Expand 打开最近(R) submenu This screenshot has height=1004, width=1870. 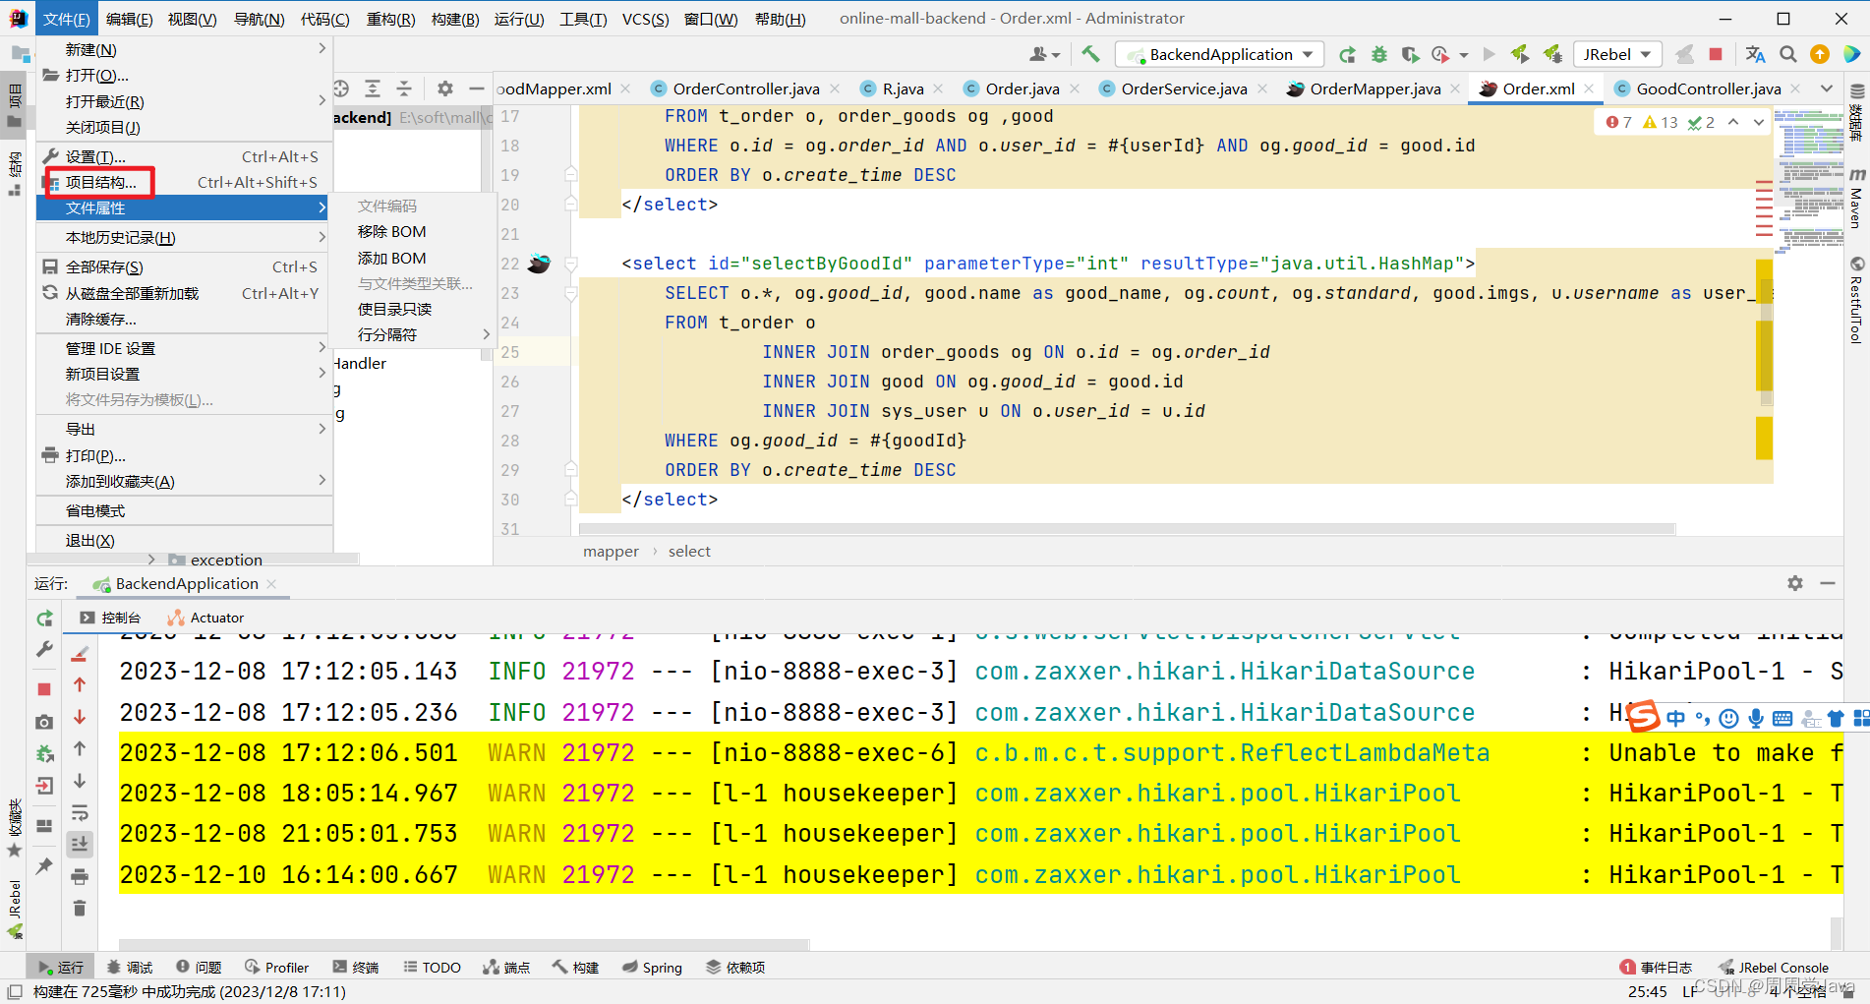[185, 101]
